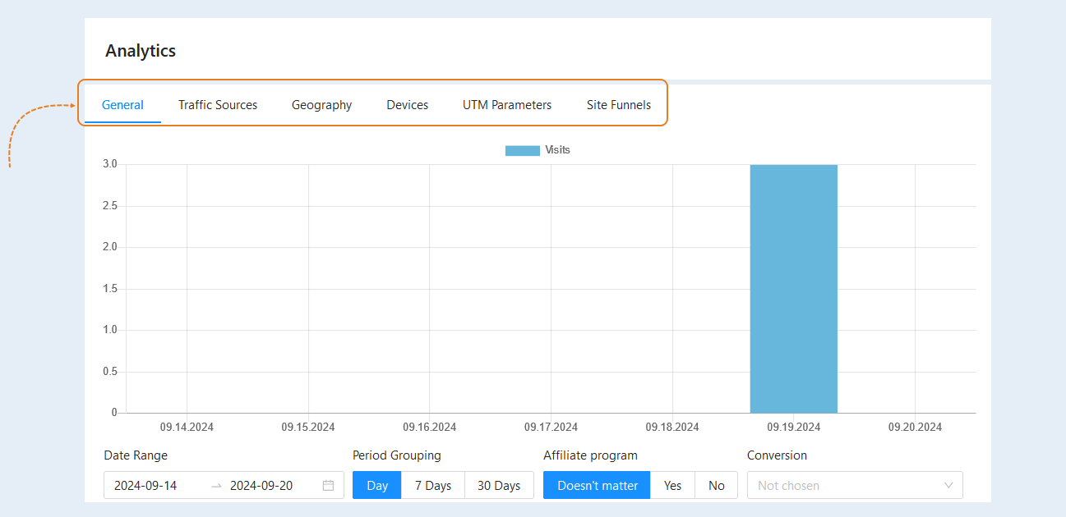Click the 3.0 y-axis value
The image size is (1066, 517).
(x=110, y=164)
